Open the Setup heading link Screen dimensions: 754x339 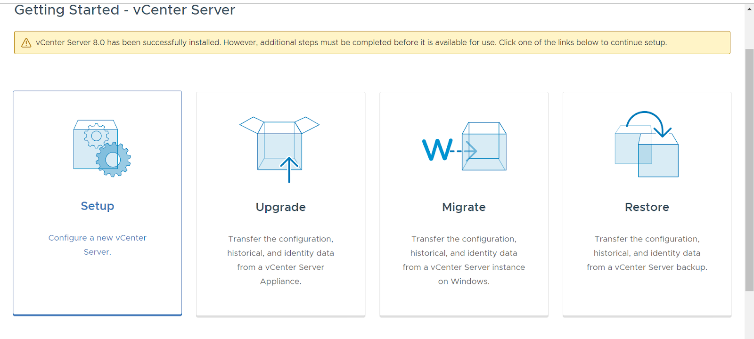pyautogui.click(x=98, y=206)
